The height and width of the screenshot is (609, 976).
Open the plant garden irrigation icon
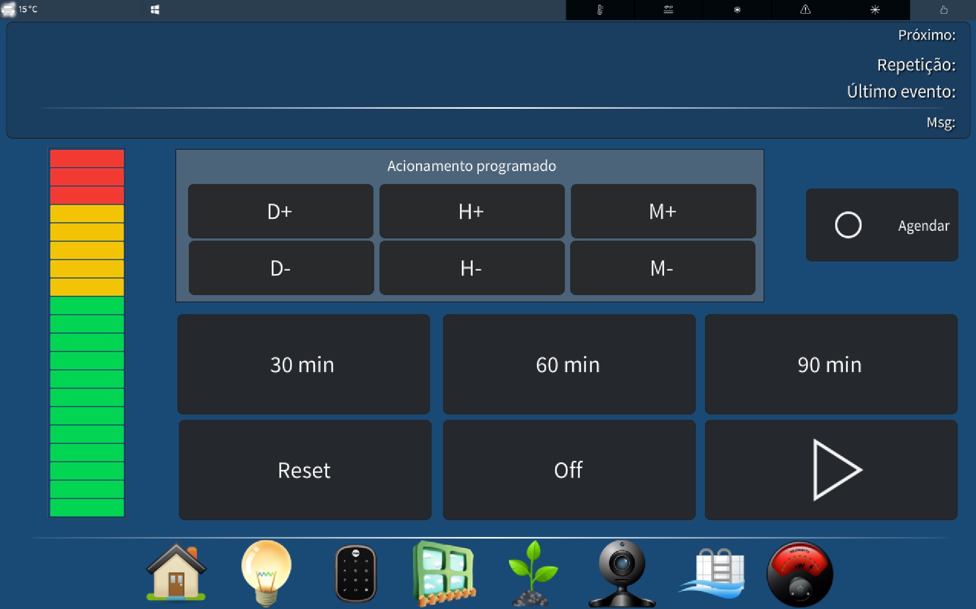(x=532, y=573)
